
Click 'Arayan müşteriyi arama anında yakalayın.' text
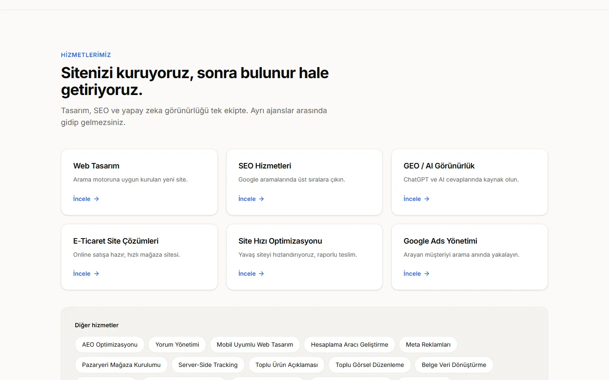tap(461, 255)
